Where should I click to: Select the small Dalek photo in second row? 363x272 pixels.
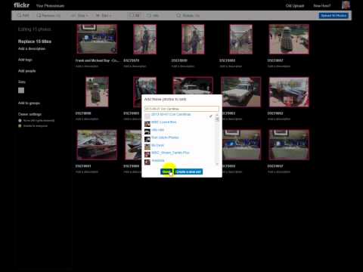point(97,92)
